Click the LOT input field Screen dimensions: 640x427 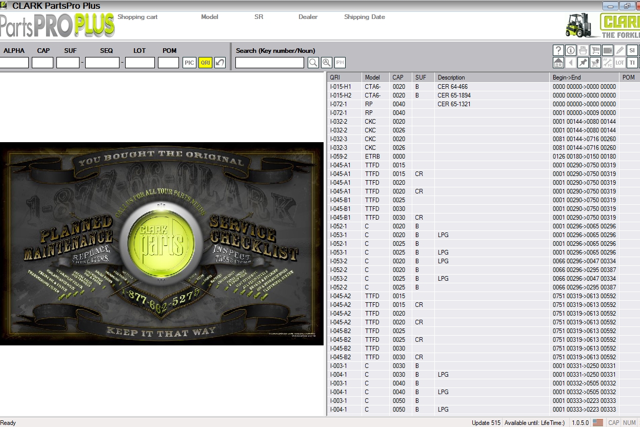(140, 63)
